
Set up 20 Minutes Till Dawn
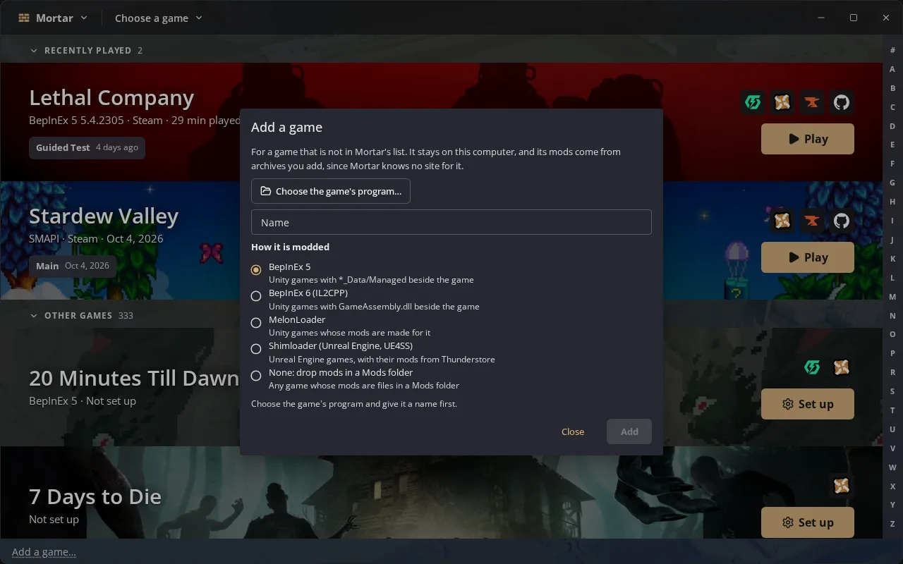tap(808, 404)
